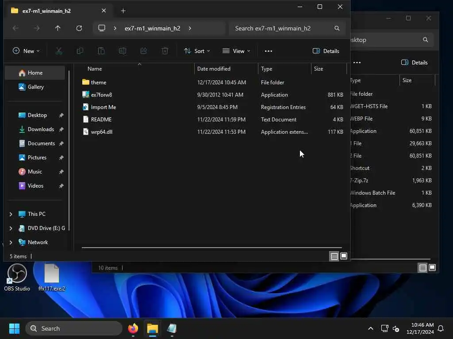The image size is (453, 339).
Task: Click chevron after ex7-m1_winmain_h2 in path
Action: pyautogui.click(x=190, y=28)
